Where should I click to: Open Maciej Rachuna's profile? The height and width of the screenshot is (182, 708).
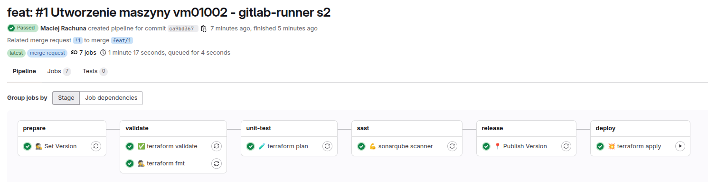pos(63,29)
